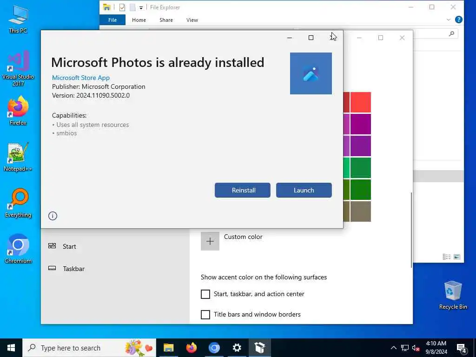This screenshot has width=476, height=357.
Task: Click the Taskbar icon in Settings sidebar
Action: tap(52, 268)
